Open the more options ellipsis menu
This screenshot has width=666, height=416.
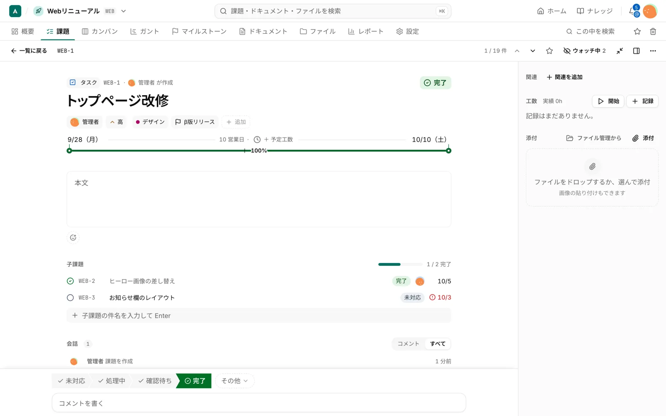click(653, 51)
